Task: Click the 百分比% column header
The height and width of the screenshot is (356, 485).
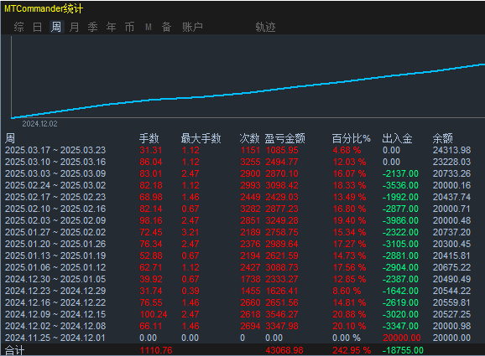Action: click(x=352, y=138)
